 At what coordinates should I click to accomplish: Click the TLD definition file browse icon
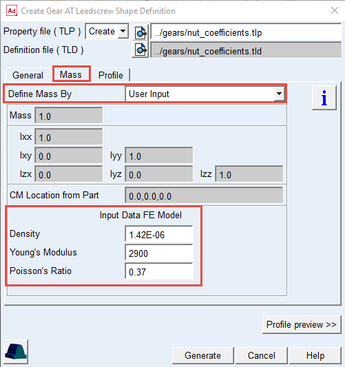pyautogui.click(x=140, y=50)
